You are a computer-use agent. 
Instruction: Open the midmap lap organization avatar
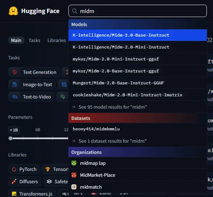(74, 163)
